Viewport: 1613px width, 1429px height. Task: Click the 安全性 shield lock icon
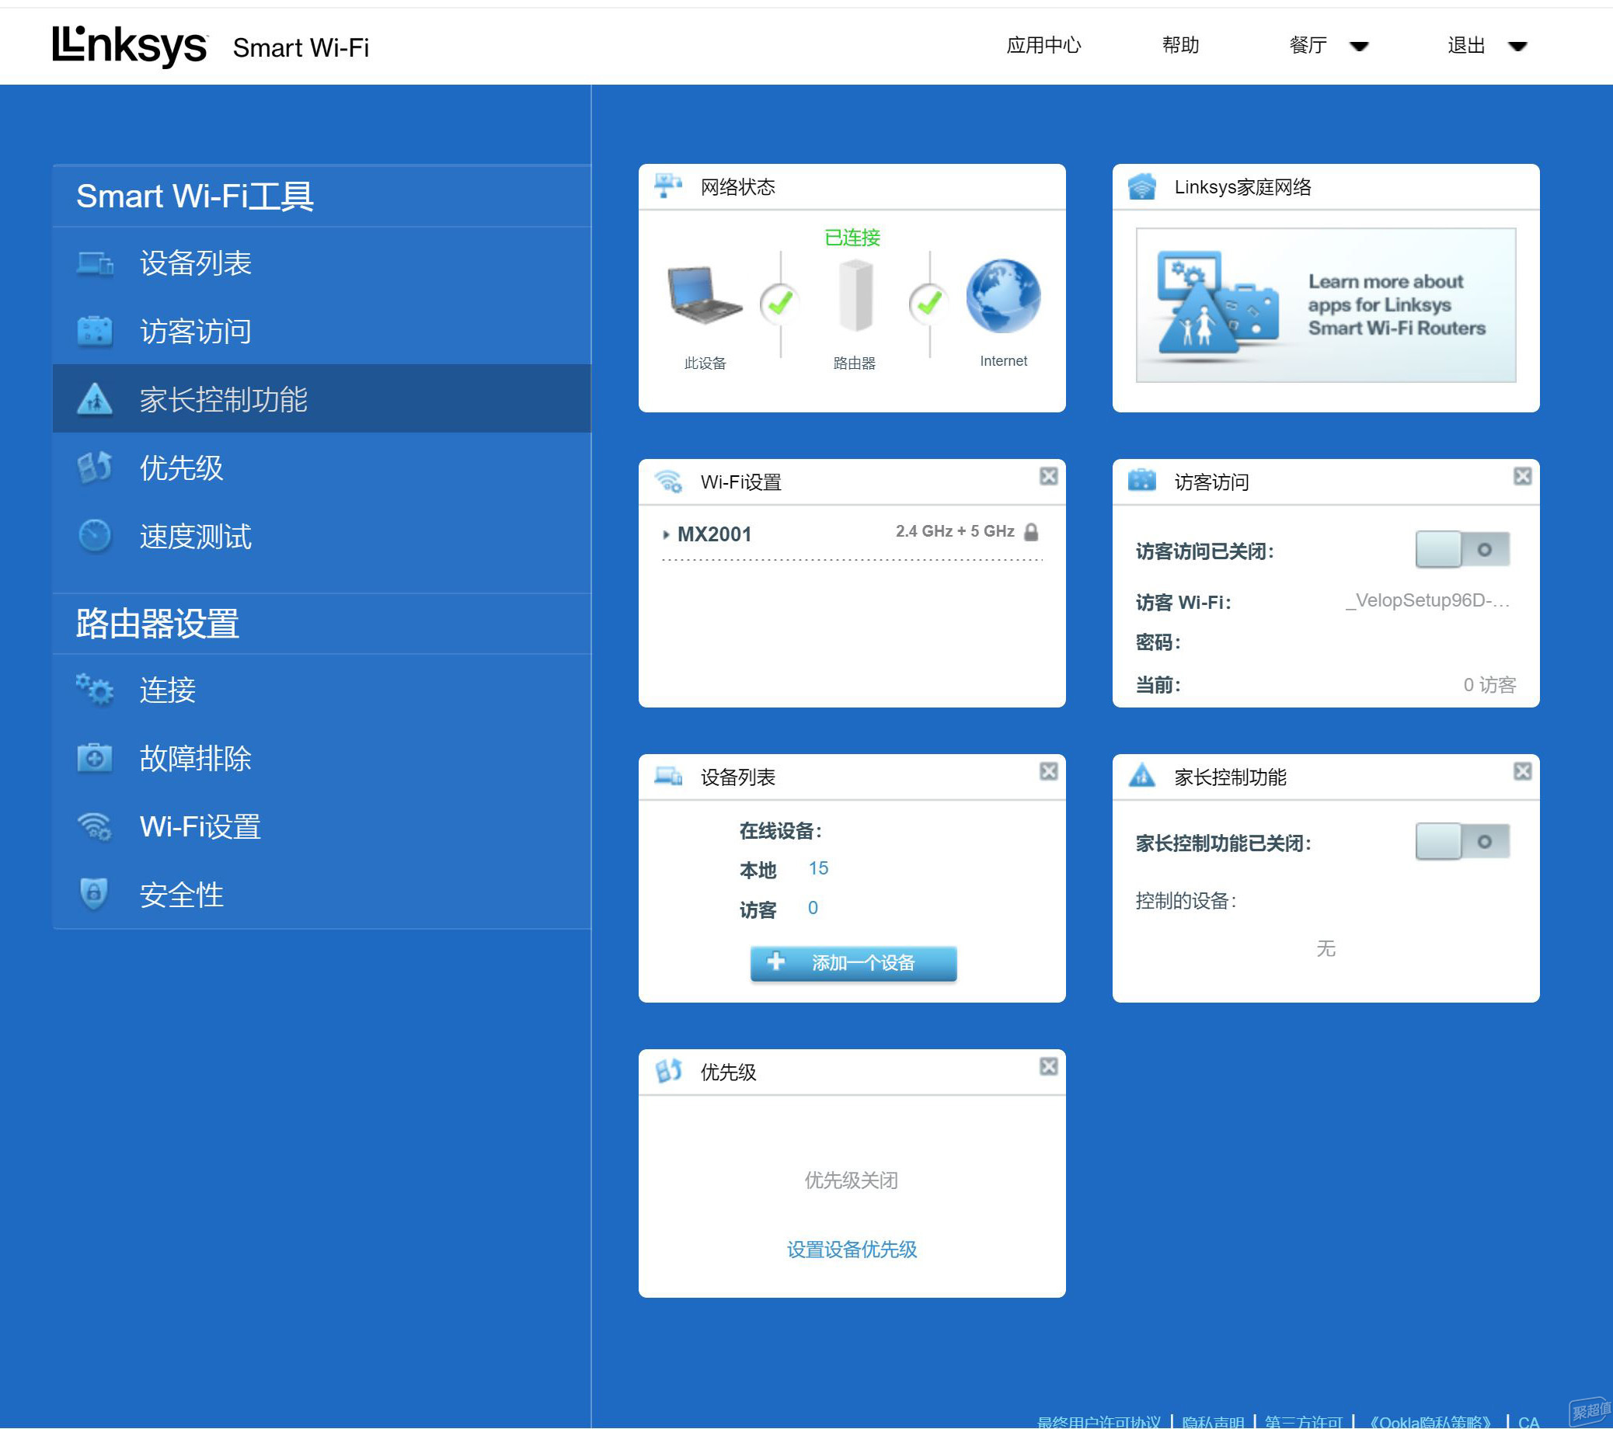tap(95, 895)
